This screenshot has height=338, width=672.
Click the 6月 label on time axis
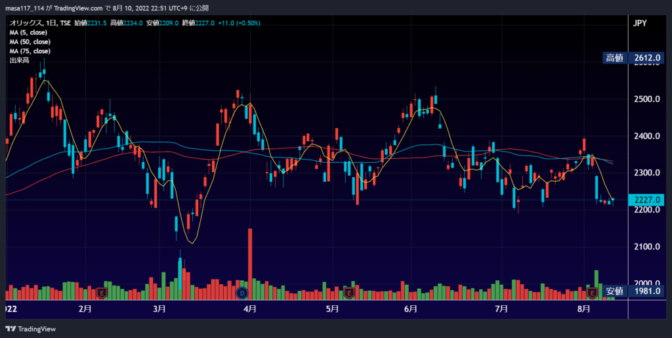[411, 309]
